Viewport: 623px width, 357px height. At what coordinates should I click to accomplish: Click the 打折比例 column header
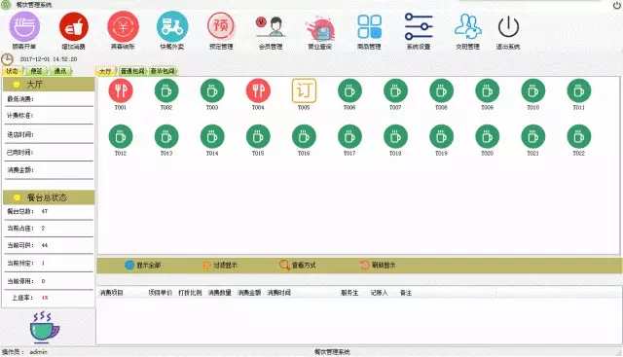coord(191,293)
